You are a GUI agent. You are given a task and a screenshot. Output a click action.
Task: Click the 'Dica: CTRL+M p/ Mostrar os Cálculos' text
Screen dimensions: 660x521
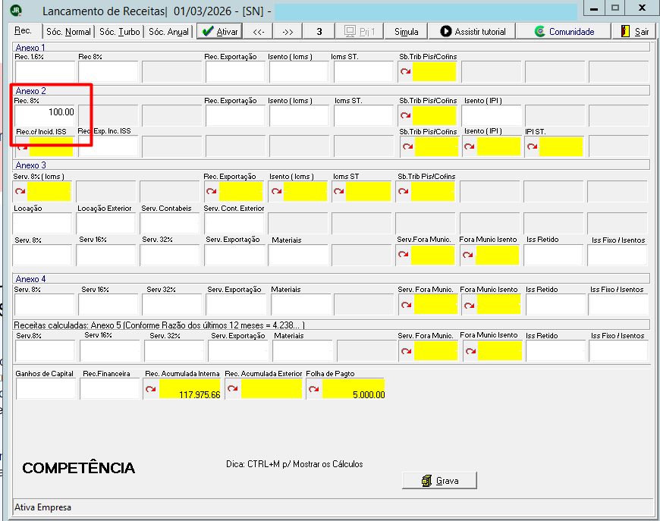click(294, 464)
